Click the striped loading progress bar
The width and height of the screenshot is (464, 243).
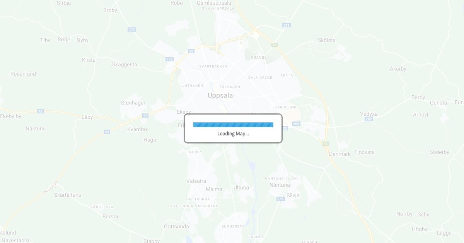click(233, 125)
